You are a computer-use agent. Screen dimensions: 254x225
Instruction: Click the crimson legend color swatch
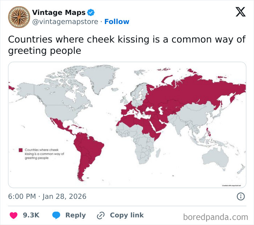(x=21, y=150)
